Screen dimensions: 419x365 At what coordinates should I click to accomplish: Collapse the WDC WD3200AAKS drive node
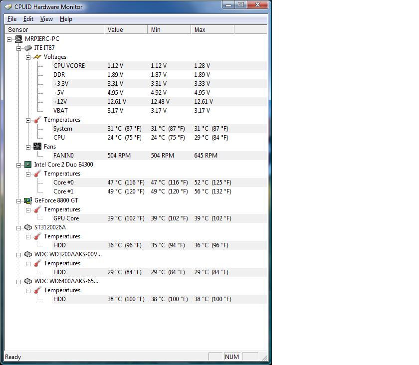pyautogui.click(x=19, y=255)
